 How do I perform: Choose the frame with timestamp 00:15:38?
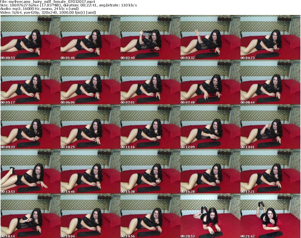(150, 171)
